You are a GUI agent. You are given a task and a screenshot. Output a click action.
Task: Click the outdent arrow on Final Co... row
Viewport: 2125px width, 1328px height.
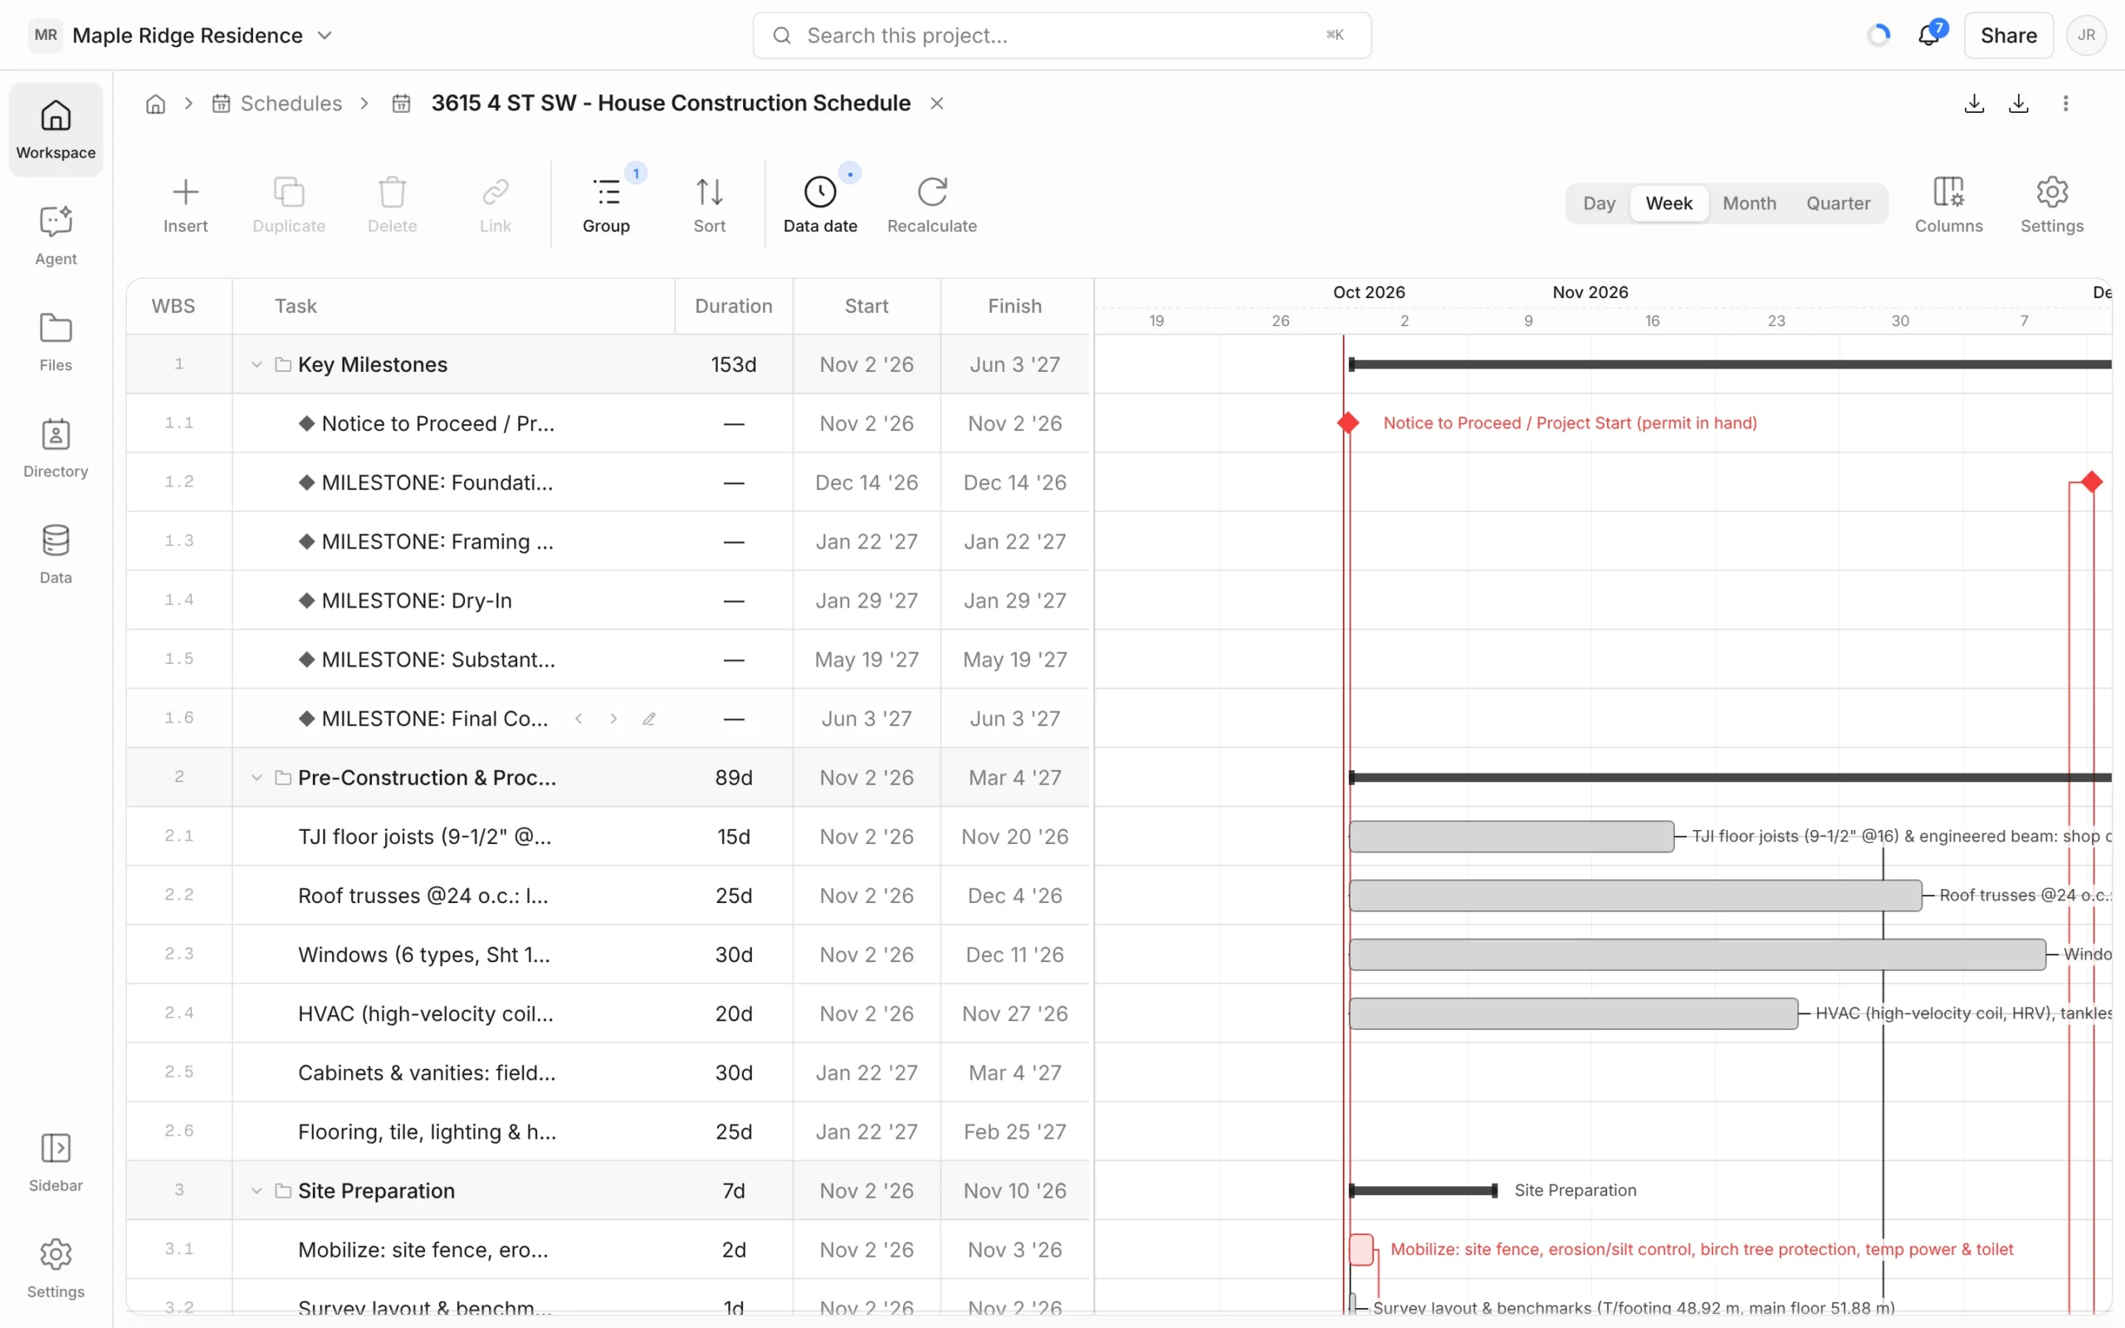click(x=579, y=719)
